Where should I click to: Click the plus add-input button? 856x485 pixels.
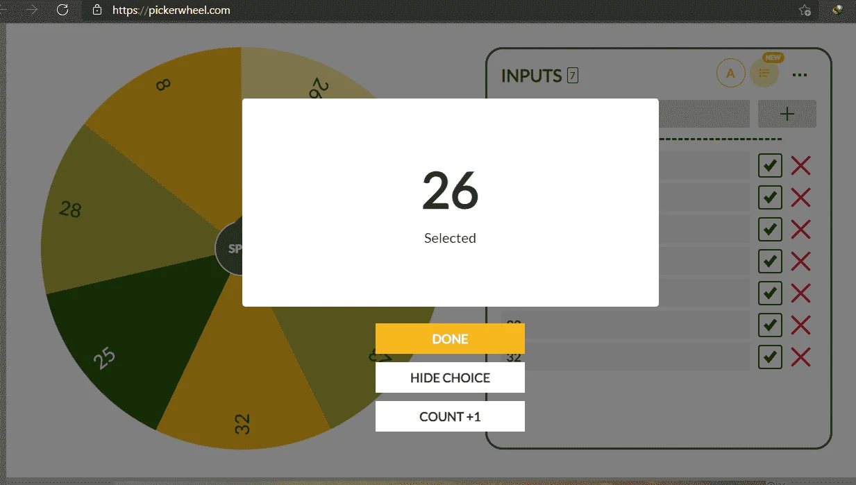click(x=787, y=114)
